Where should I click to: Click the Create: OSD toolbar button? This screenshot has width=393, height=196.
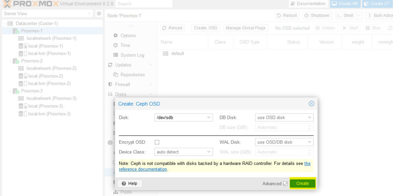coord(206,28)
